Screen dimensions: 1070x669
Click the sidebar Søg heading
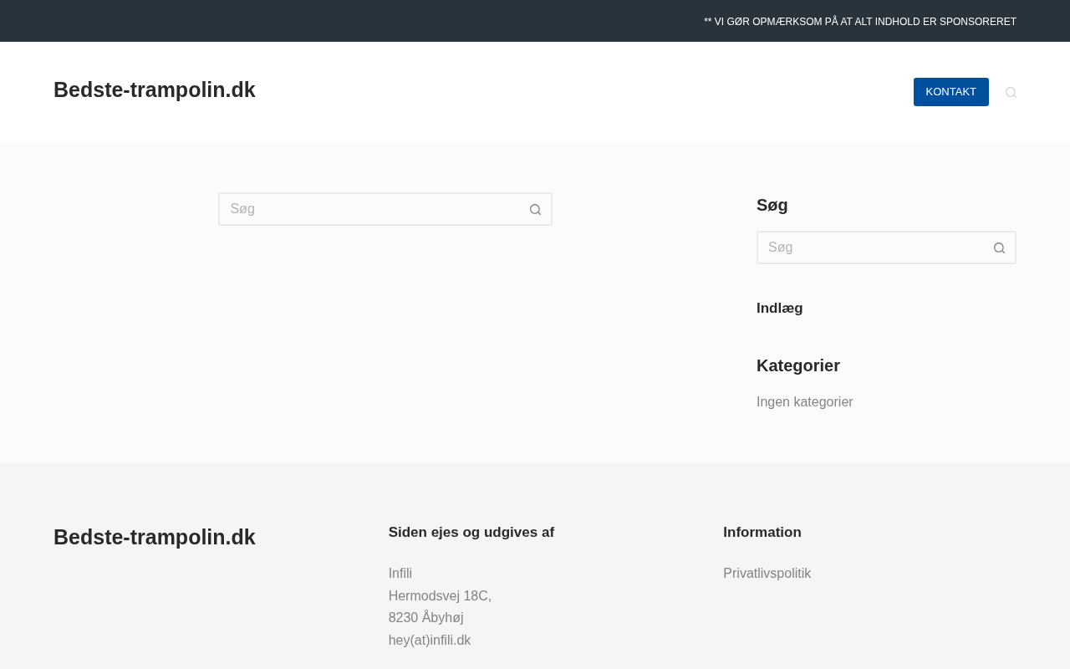[772, 206]
